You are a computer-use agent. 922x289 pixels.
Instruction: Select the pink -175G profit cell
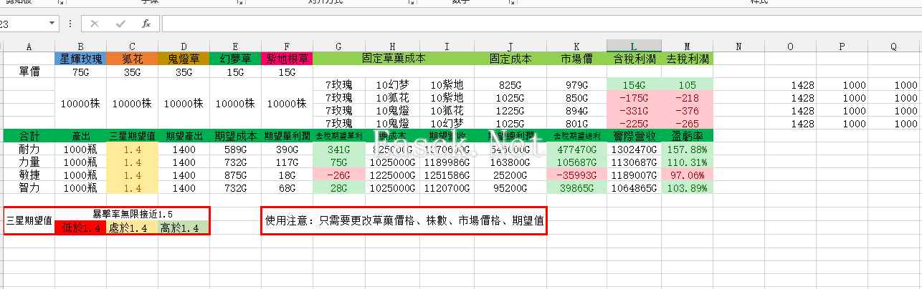click(634, 97)
